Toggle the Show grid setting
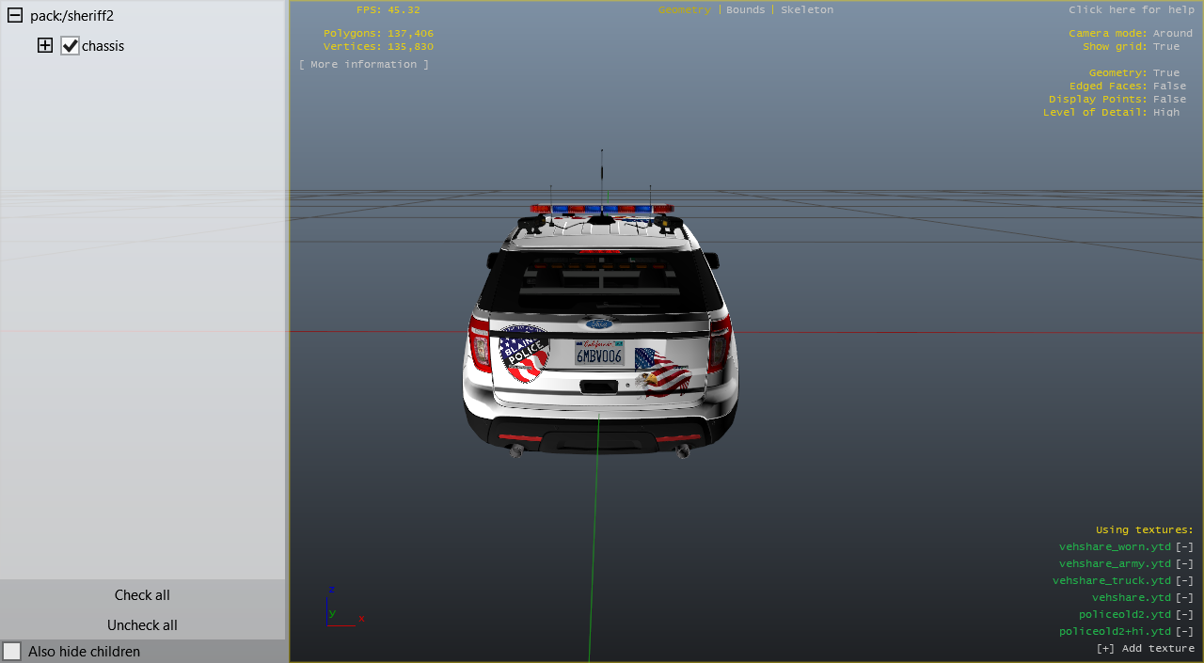Viewport: 1204px width, 663px height. point(1165,46)
